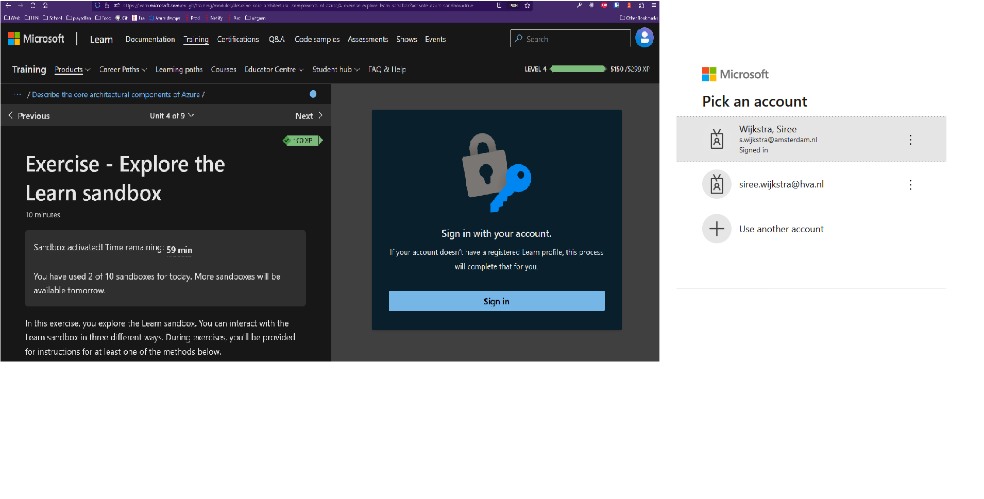Open options for Wijkstra, Siree account

tap(910, 140)
